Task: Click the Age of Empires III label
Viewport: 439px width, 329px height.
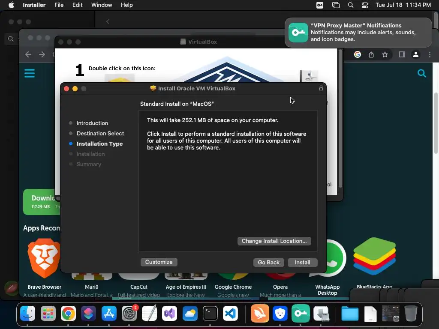Action: click(186, 287)
